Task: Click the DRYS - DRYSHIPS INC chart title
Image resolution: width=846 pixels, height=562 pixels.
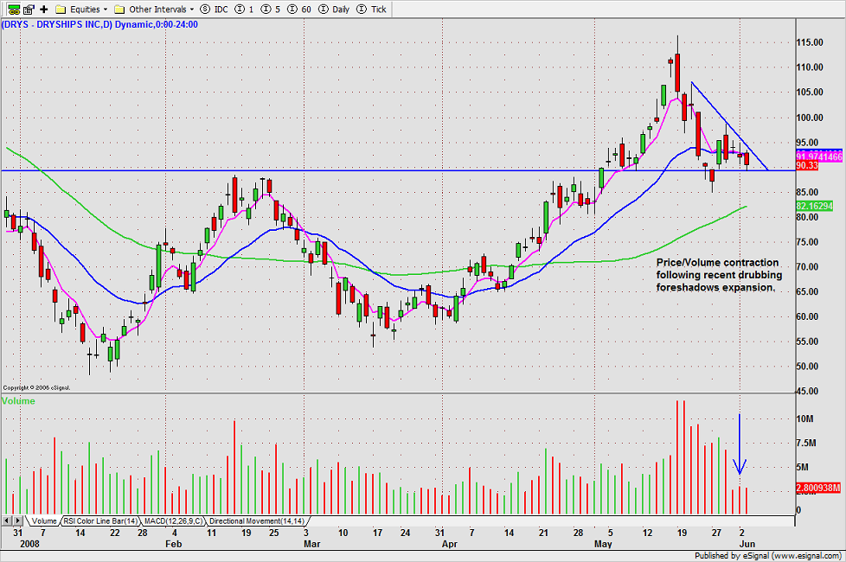Action: (x=99, y=24)
